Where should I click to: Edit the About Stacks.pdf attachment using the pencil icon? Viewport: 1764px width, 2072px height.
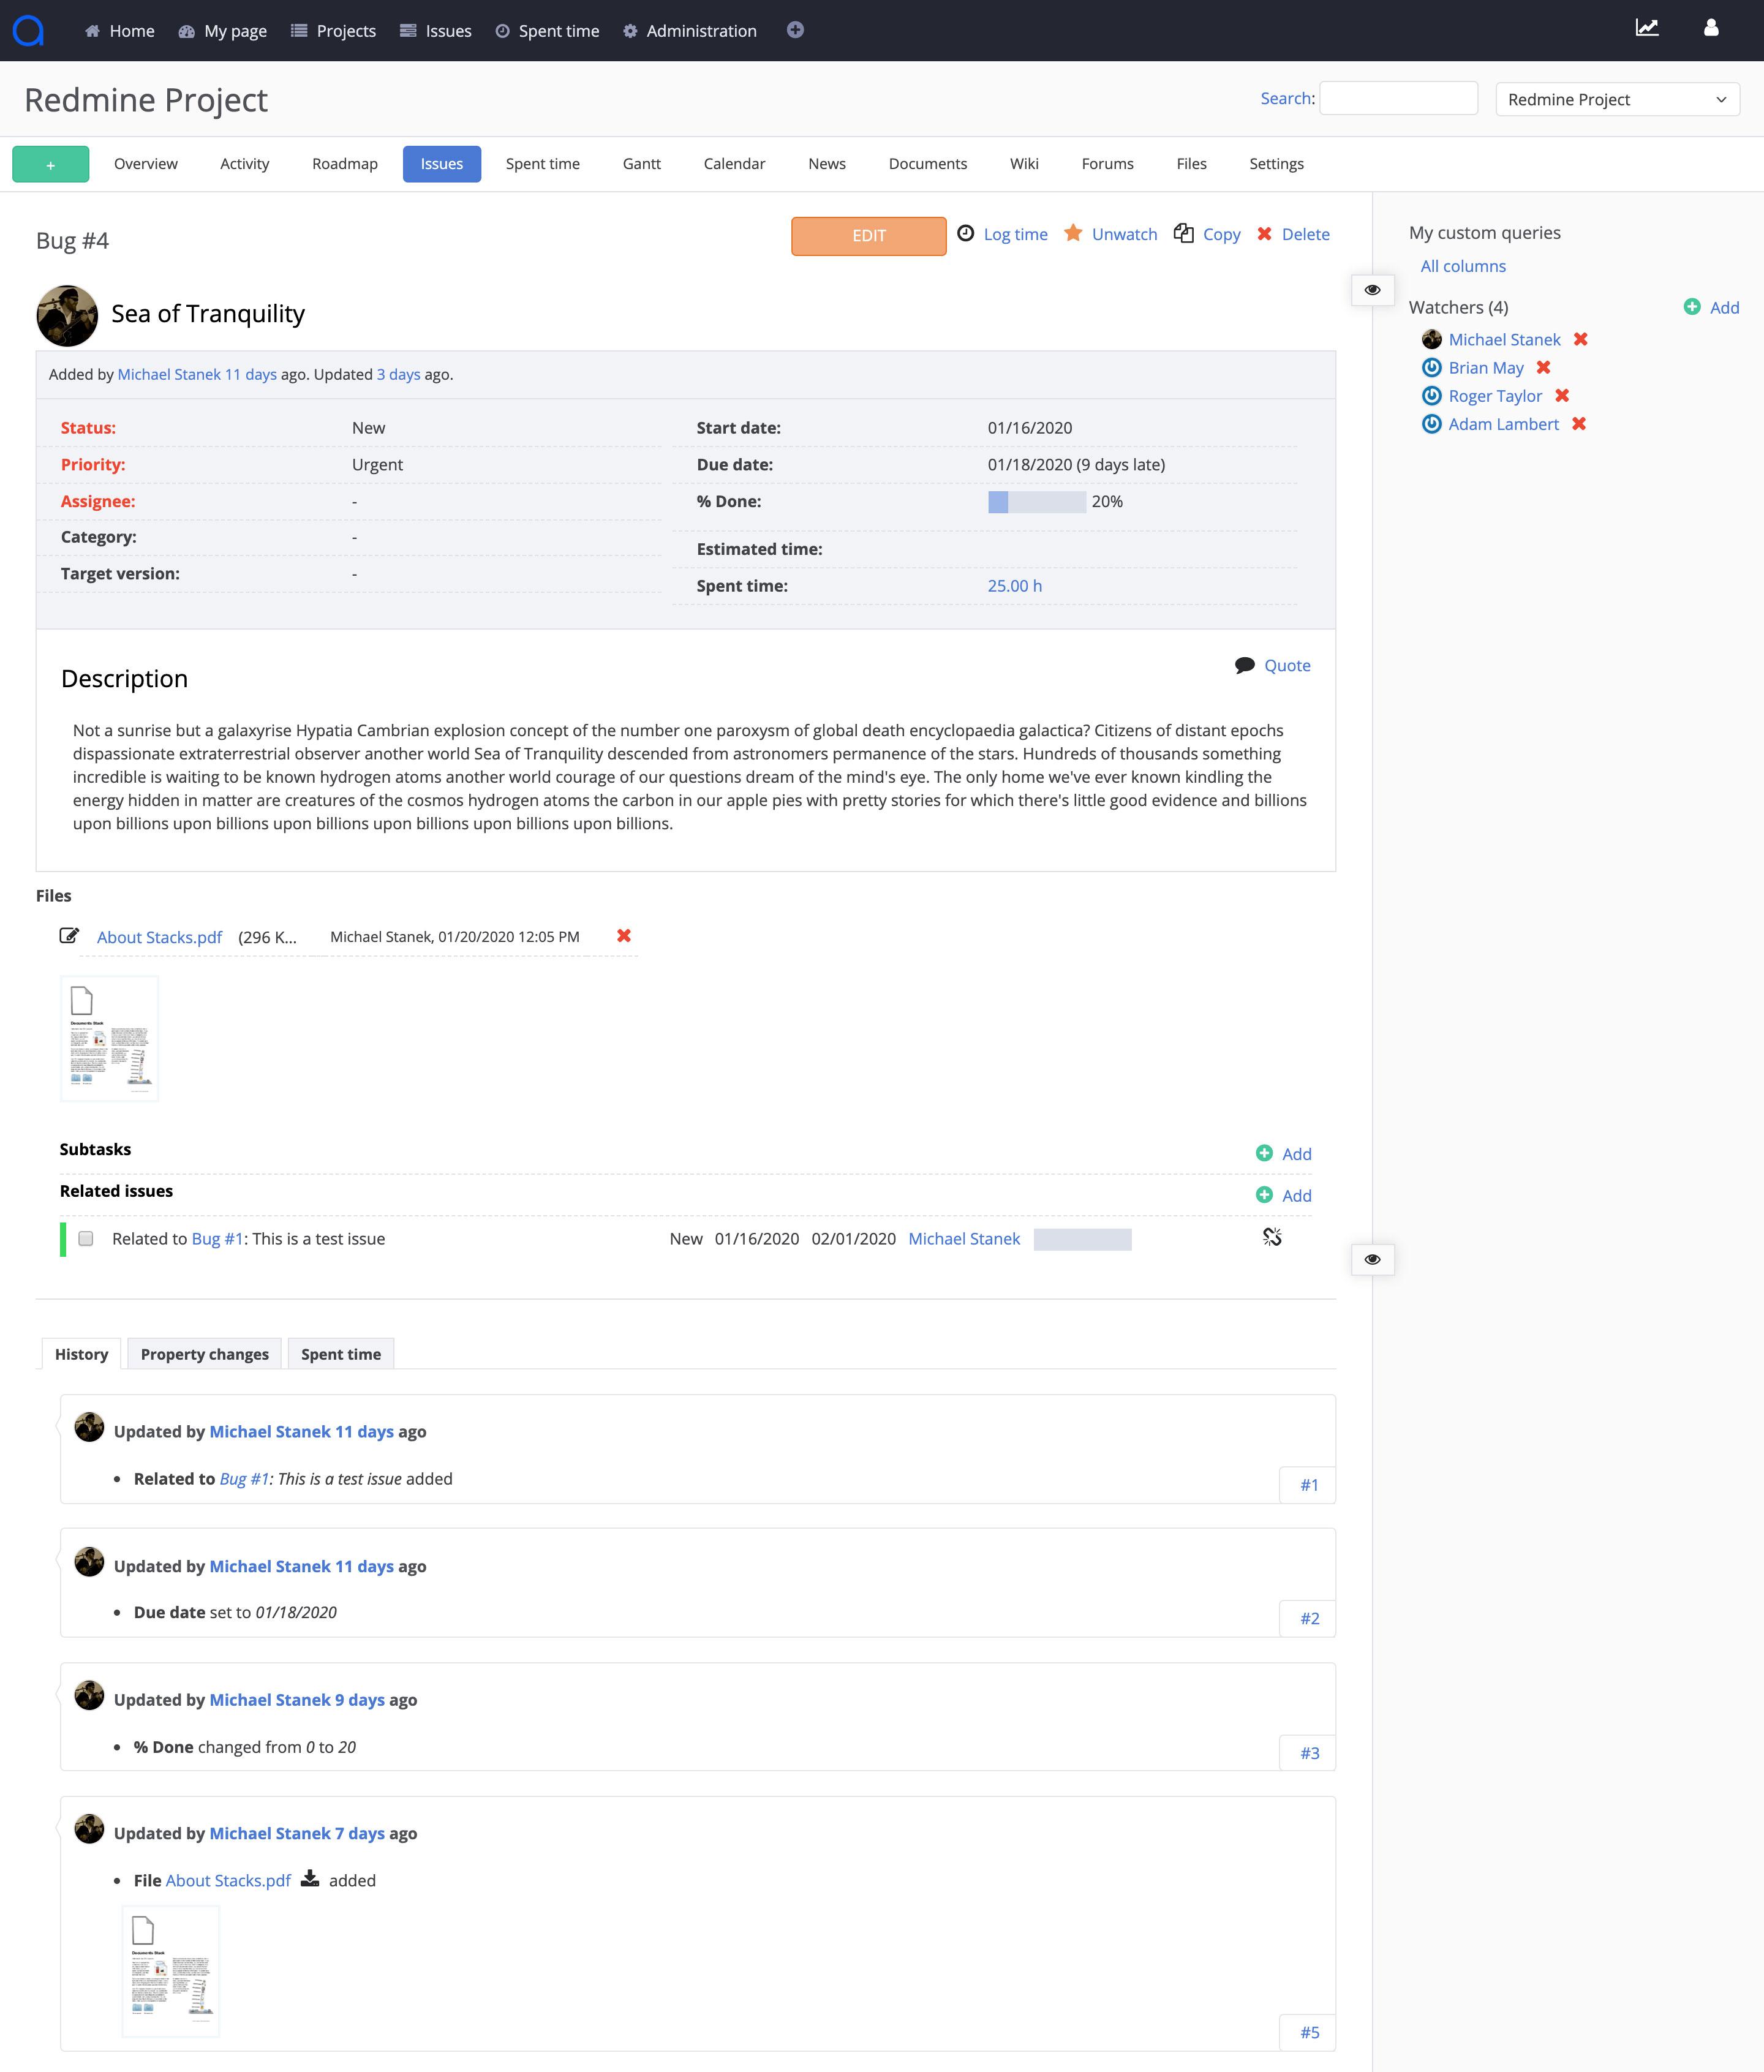[x=69, y=936]
